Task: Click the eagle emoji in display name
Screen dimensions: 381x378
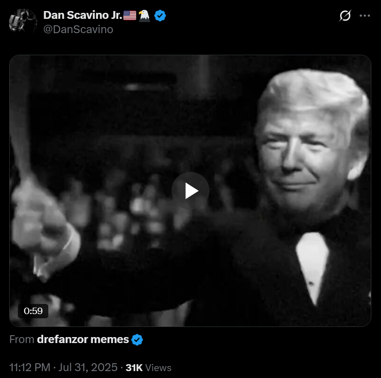Action: (144, 16)
